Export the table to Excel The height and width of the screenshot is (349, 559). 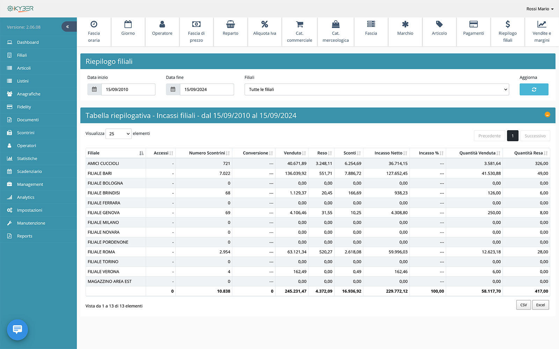[540, 305]
